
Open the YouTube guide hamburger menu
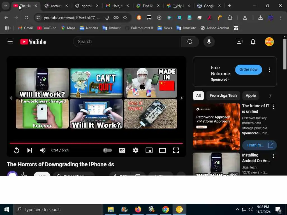(10, 42)
